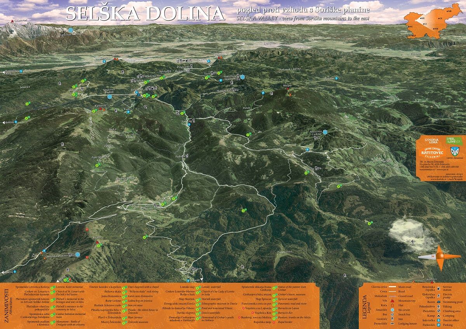
Task: Click the SELŠKA DOLINA map title
Action: click(145, 14)
